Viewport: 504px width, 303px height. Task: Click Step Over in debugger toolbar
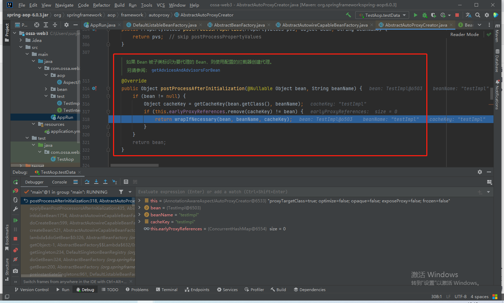coord(87,182)
